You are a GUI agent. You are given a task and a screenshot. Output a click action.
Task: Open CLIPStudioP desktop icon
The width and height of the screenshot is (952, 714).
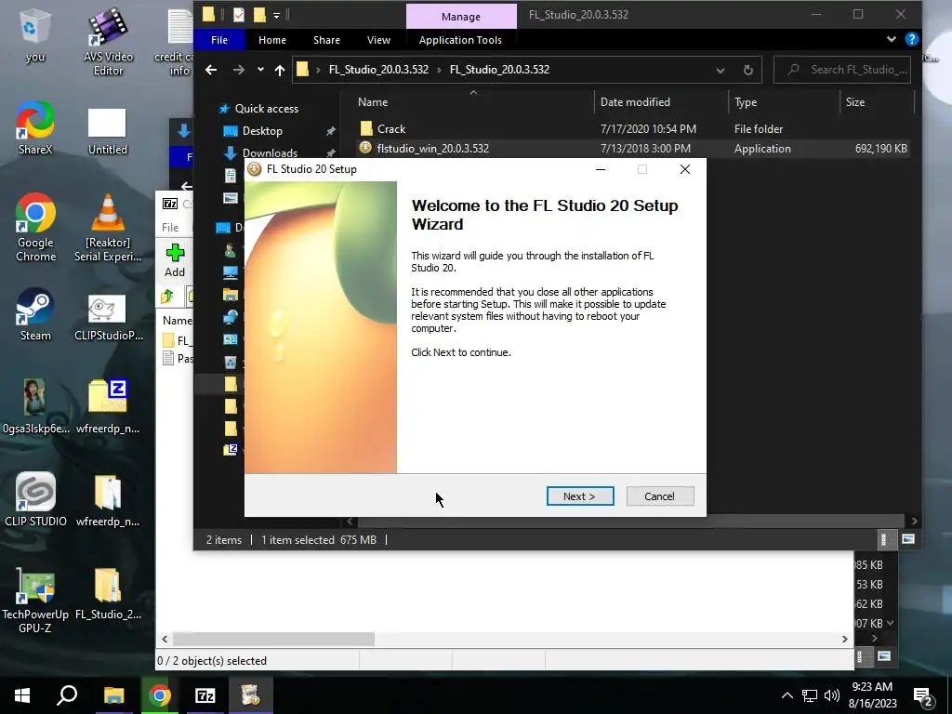pos(108,318)
